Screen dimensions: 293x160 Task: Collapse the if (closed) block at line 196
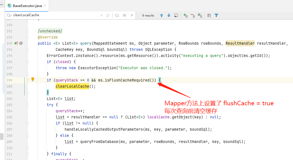[x=27, y=62]
